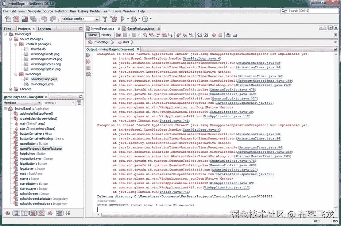Image resolution: width=341 pixels, height=226 pixels.
Task: Collapse the invincibagel package node
Action: 16,74
